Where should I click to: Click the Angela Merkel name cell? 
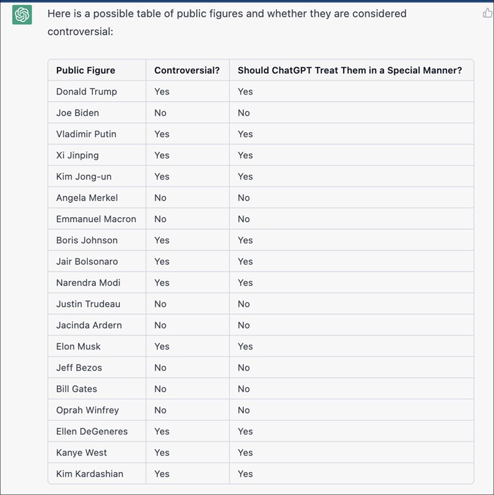click(87, 198)
